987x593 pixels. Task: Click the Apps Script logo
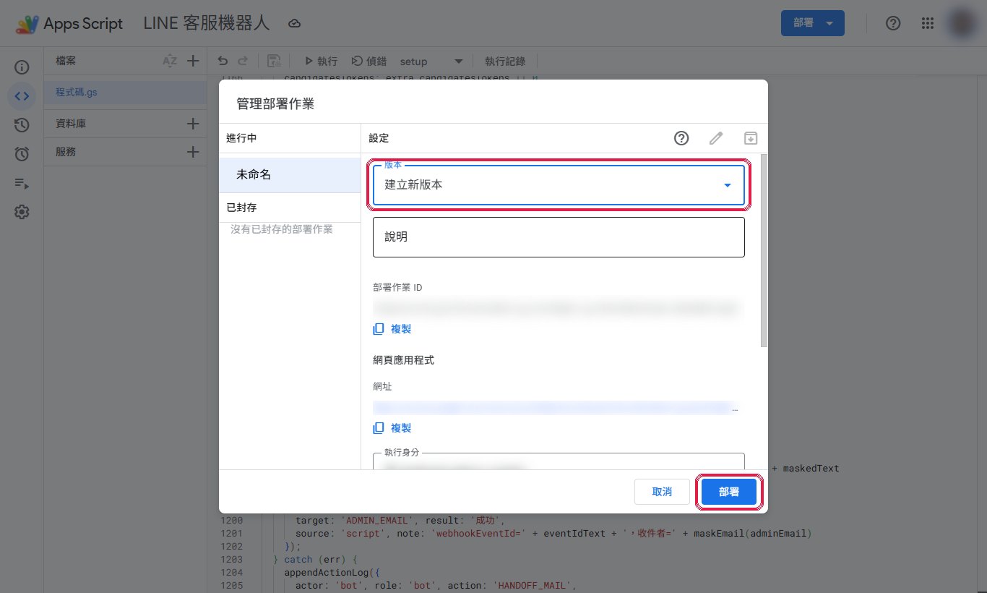click(x=27, y=24)
